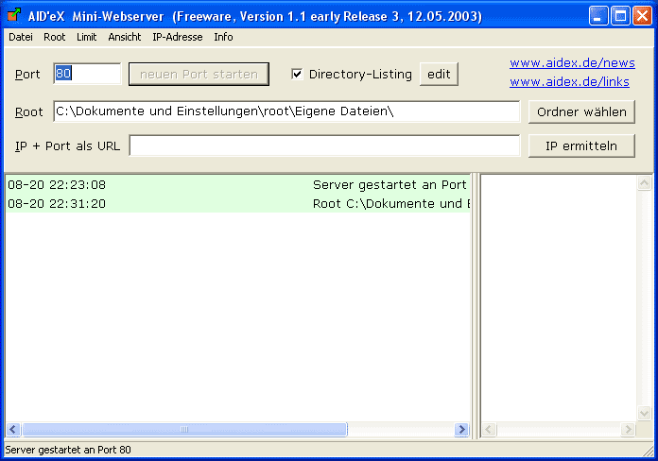This screenshot has width=658, height=461.
Task: Click status bar text 'Server gestartet an Port 80'
Action: coord(68,450)
